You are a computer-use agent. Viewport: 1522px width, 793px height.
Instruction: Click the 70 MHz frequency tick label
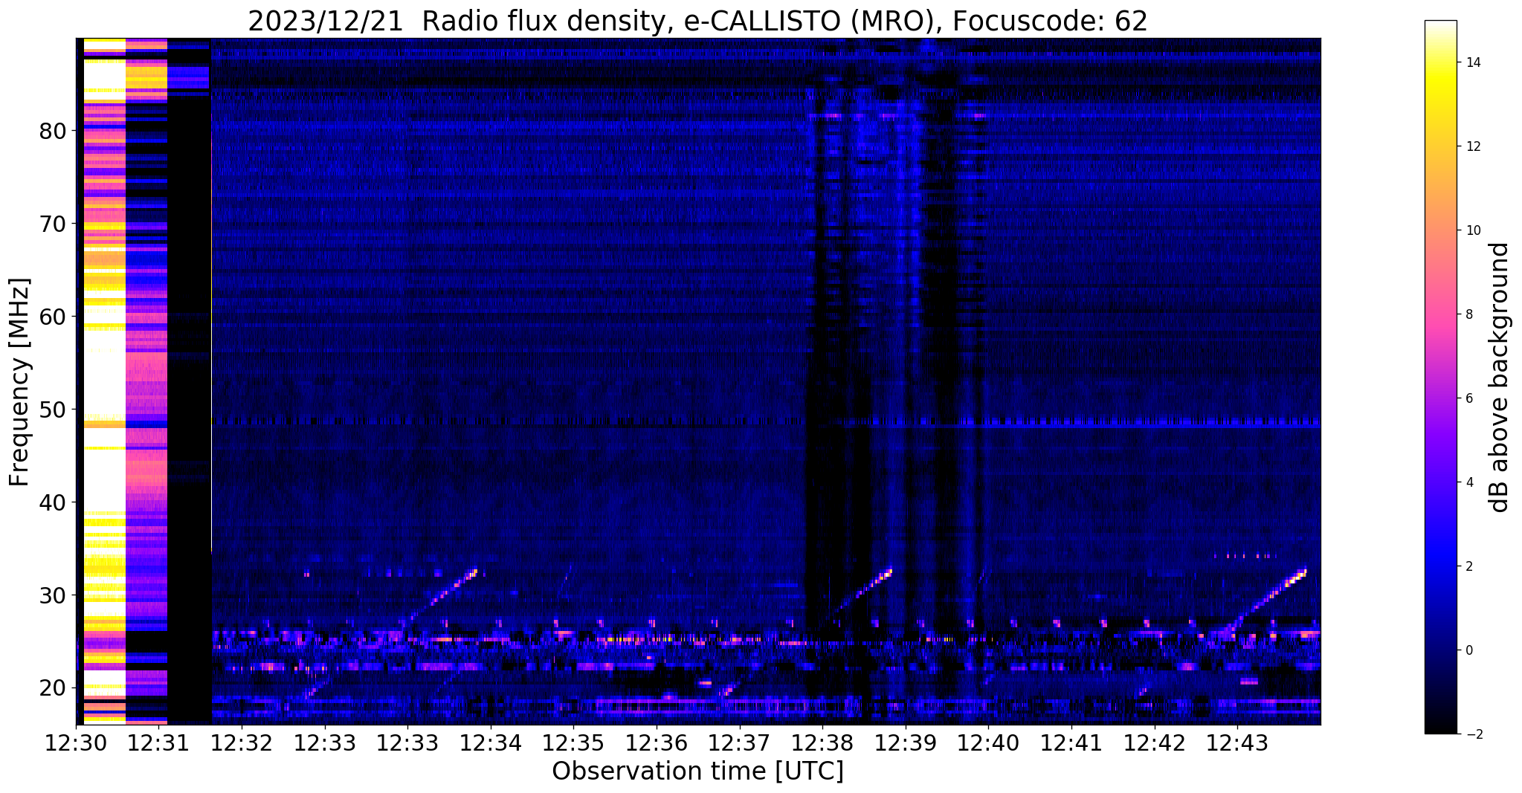(x=53, y=224)
